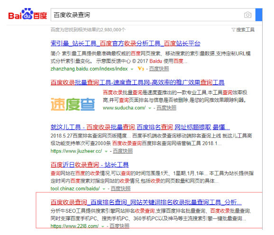Screen dimensions: 274x235
Task: Click the search box with 百度收录查询
Action: click(x=153, y=15)
